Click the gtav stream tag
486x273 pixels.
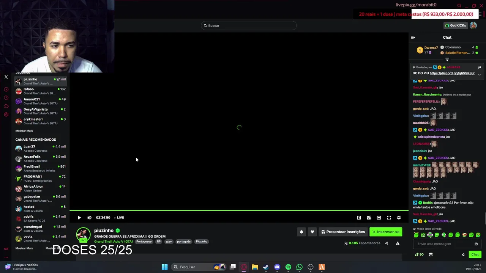click(x=169, y=242)
